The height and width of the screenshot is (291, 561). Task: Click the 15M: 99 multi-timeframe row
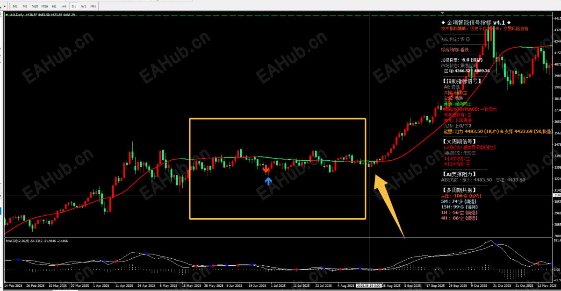click(x=459, y=207)
